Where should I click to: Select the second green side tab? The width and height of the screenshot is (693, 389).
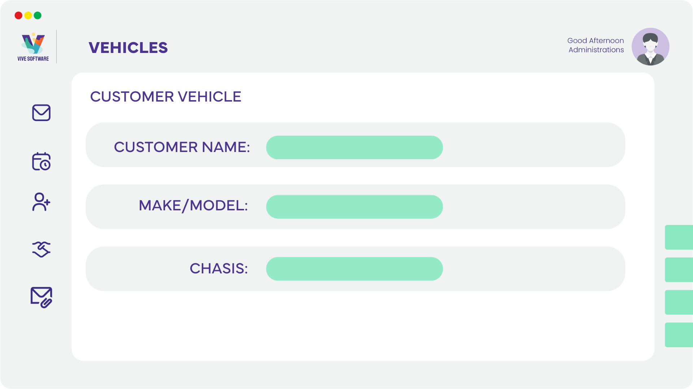[679, 270]
